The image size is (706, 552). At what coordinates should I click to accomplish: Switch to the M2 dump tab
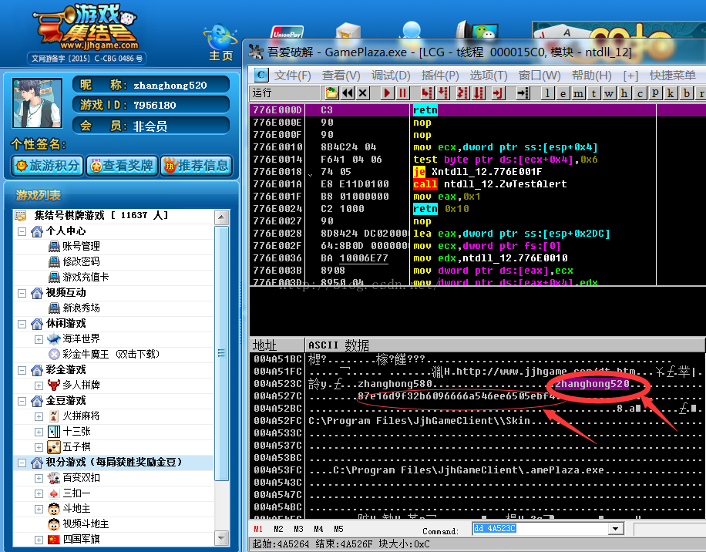(278, 529)
